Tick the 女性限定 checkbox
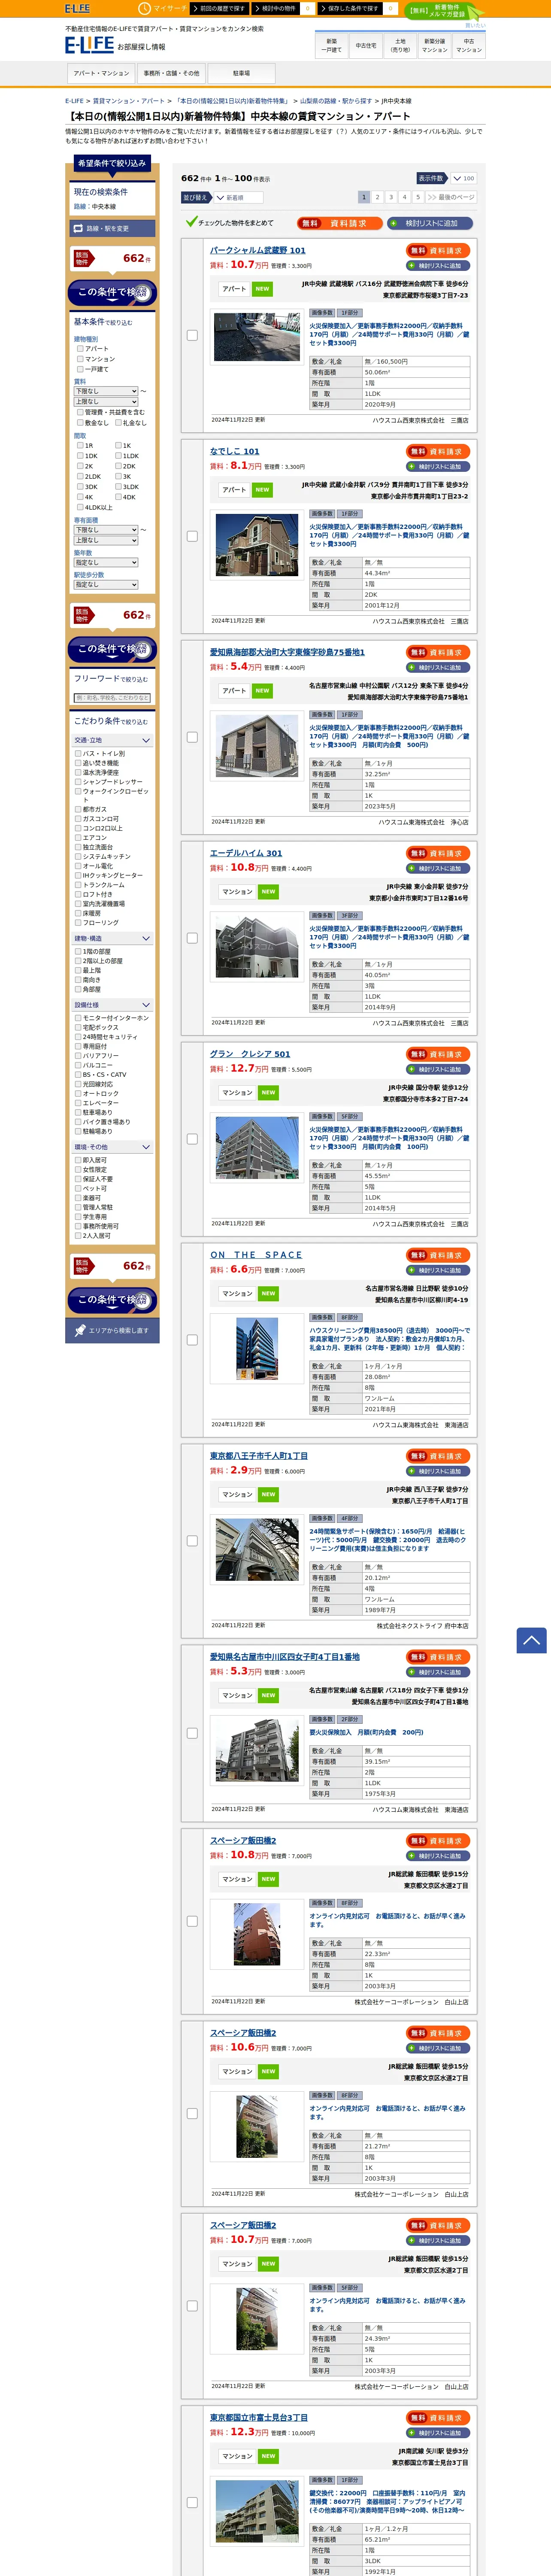The width and height of the screenshot is (551, 2576). pos(78,1170)
